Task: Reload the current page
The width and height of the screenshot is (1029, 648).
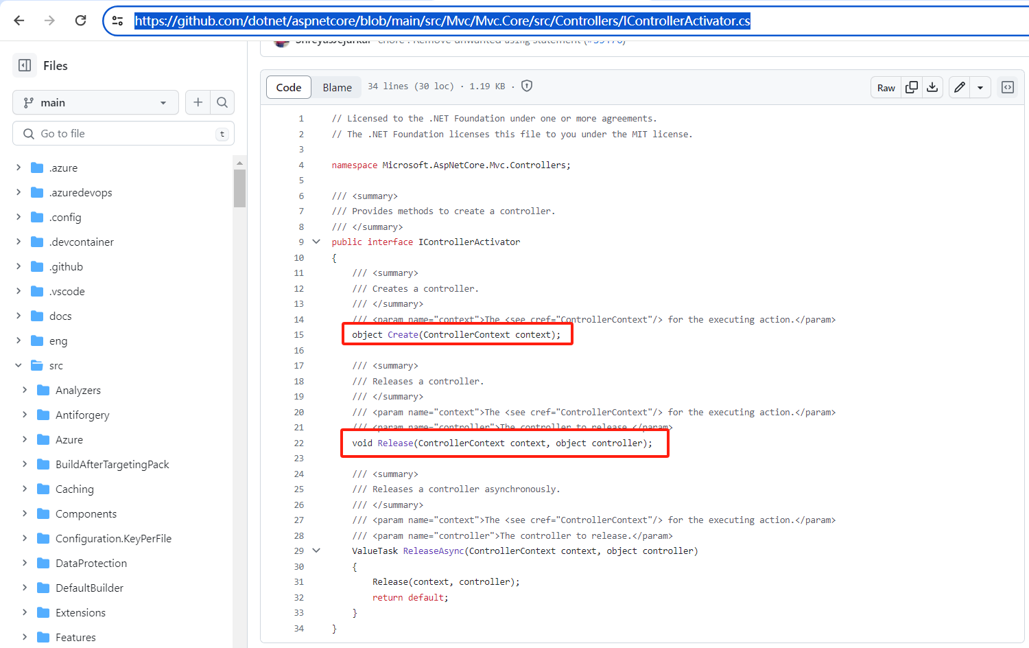Action: point(80,21)
